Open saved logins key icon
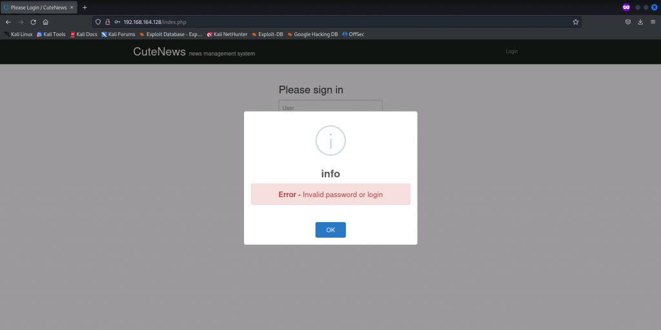 pos(117,22)
